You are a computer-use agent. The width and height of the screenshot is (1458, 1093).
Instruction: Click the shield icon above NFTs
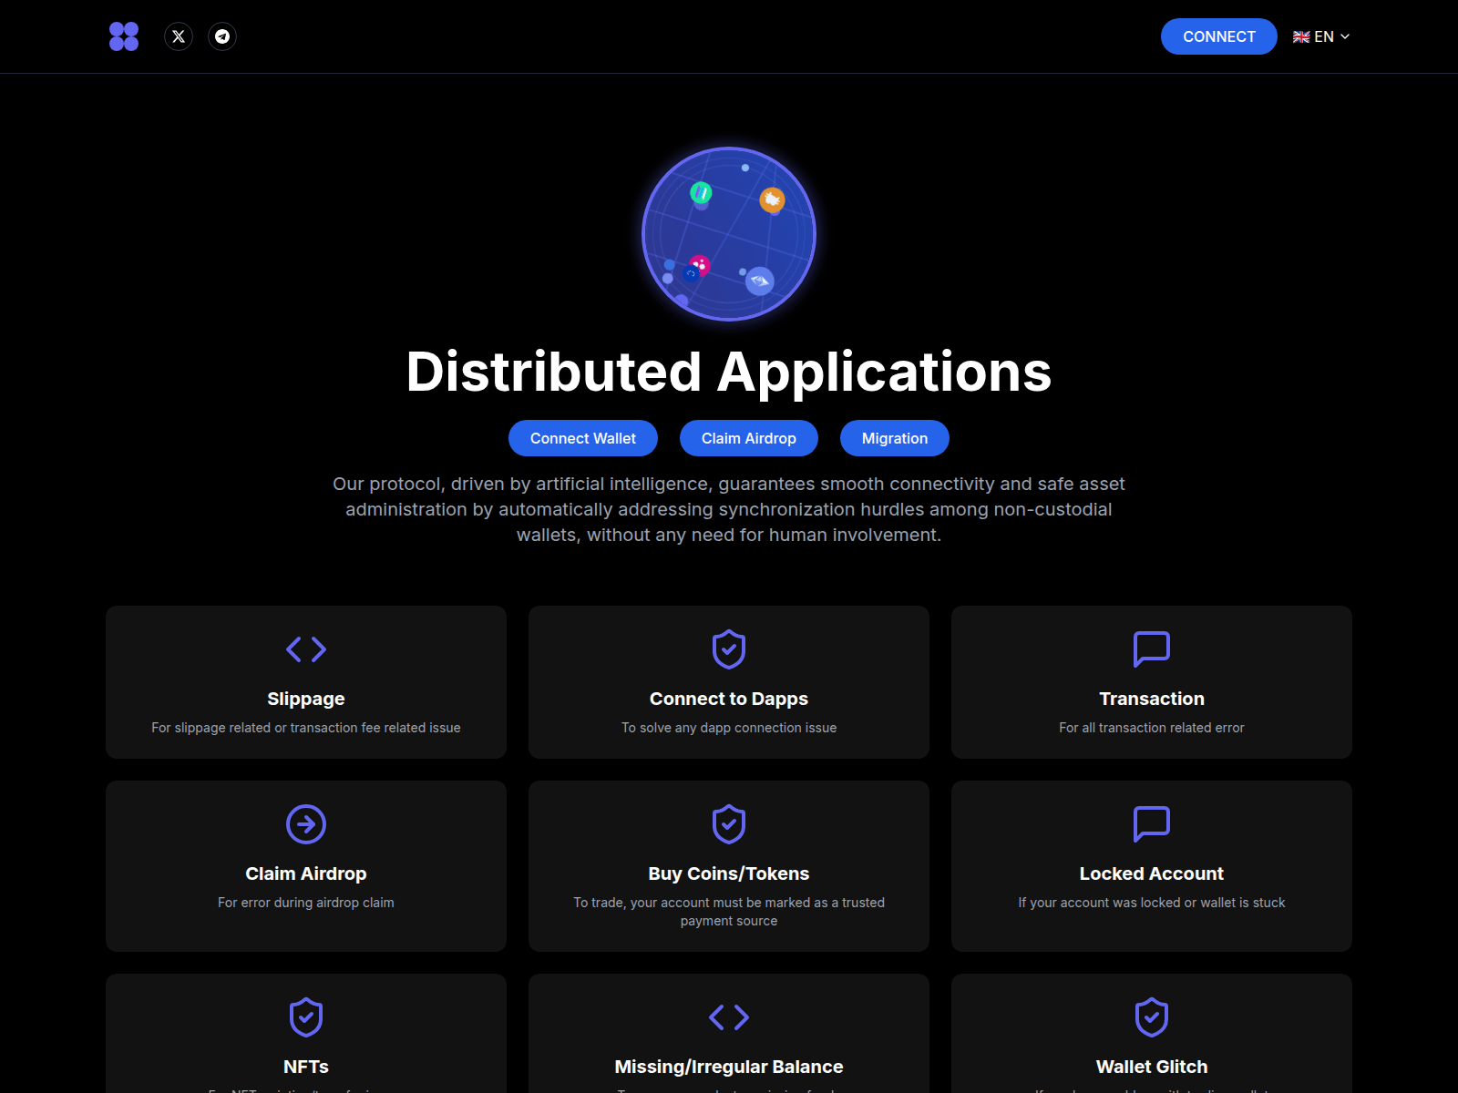click(306, 1017)
